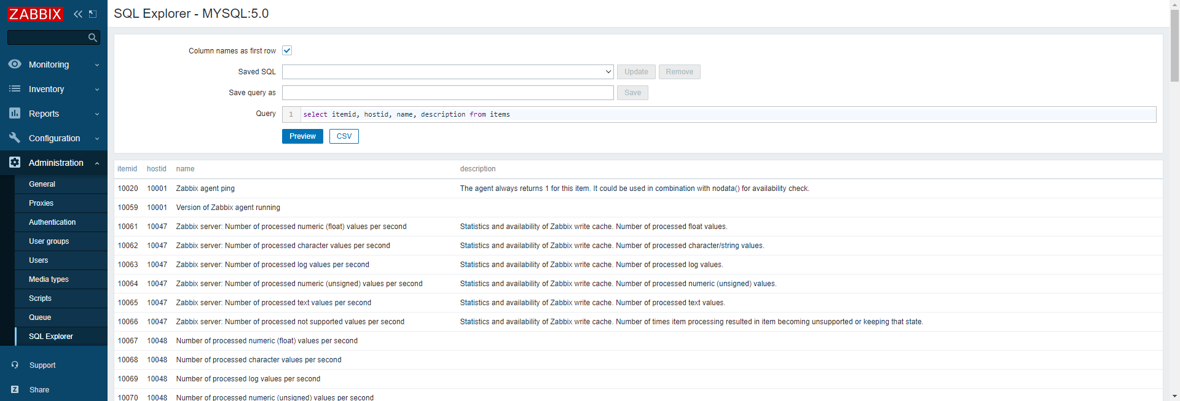Screen dimensions: 1180x401
Task: Open General under Administration
Action: pos(61,184)
